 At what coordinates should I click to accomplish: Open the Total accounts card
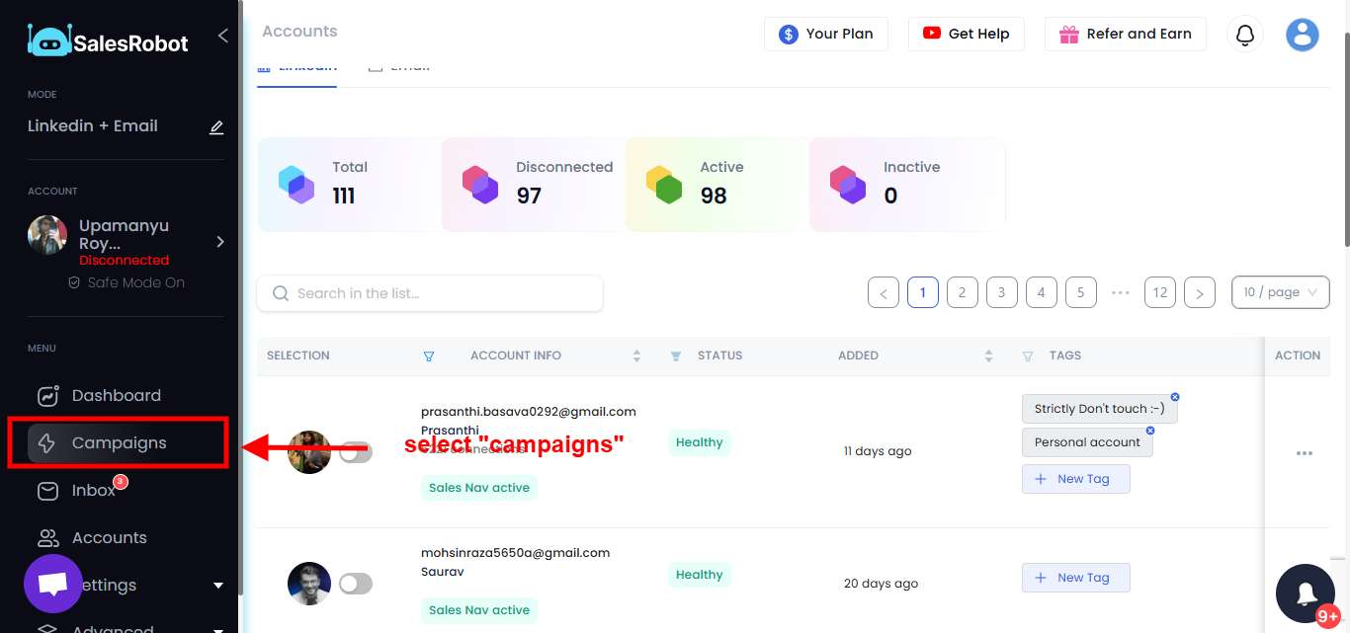point(349,185)
